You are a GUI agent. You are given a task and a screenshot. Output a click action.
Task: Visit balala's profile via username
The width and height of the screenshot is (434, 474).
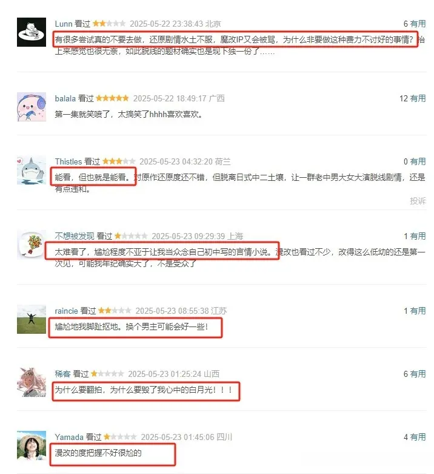[65, 98]
